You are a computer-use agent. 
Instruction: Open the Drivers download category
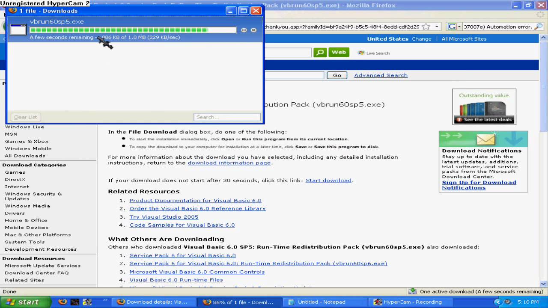(15, 213)
